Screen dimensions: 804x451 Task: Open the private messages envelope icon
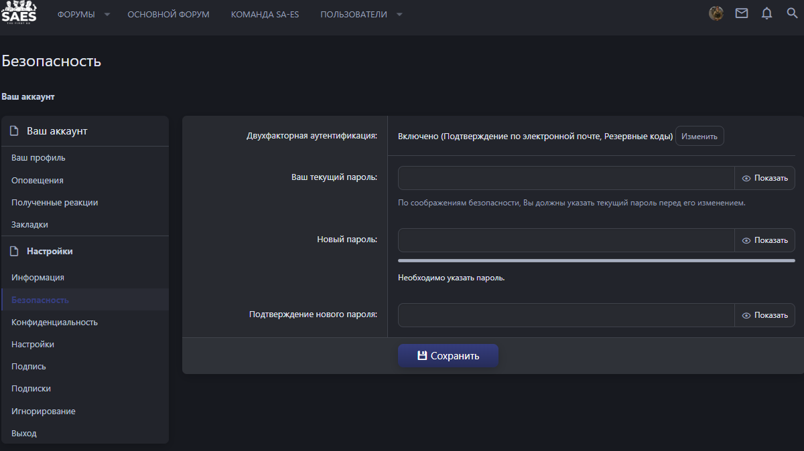coord(742,13)
